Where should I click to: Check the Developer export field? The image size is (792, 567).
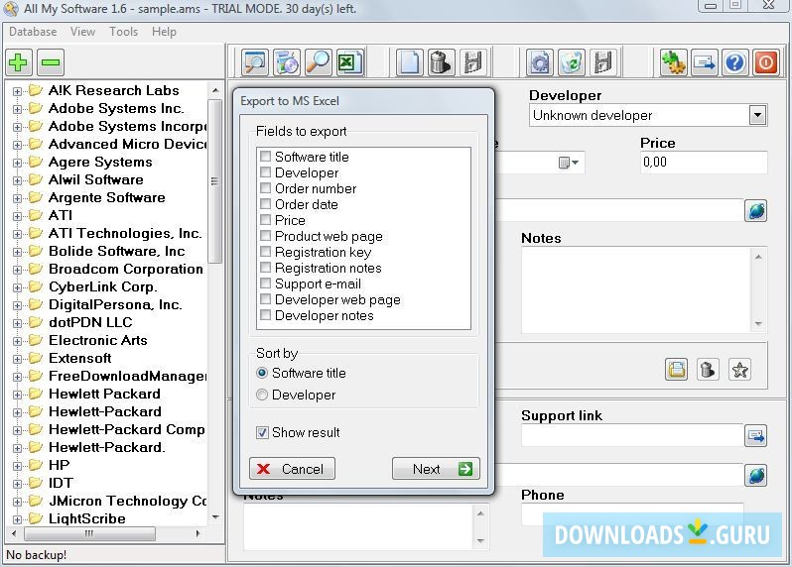265,172
